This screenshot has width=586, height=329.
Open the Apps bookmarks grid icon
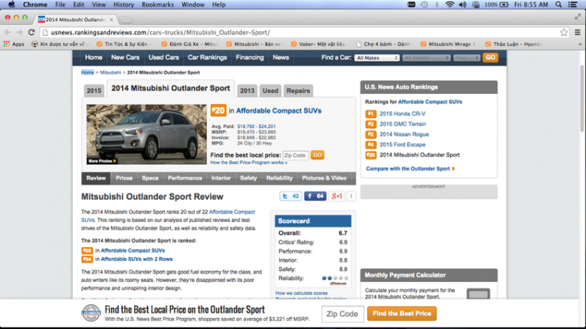6,44
